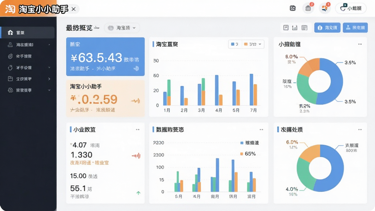The width and height of the screenshot is (375, 211).
Task: Click the ¥63.5.43 amount in the blue card
Action: [96, 58]
